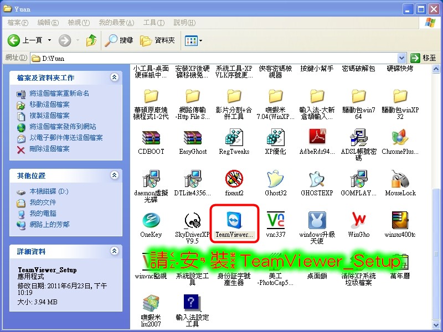Select the 影片分割+合併工具 folder
Screen dimensions: 443x332
[234, 96]
